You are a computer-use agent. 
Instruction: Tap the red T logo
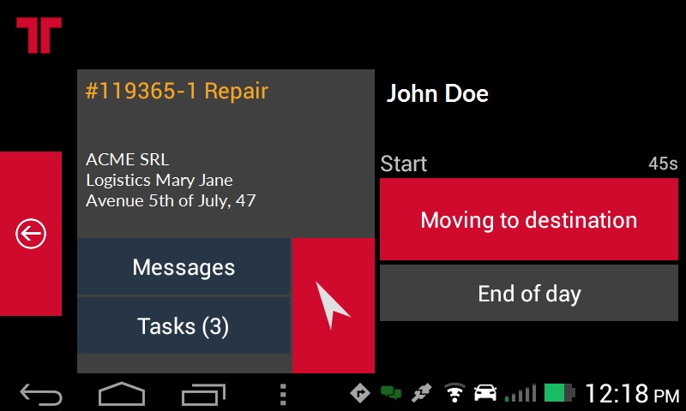(39, 35)
